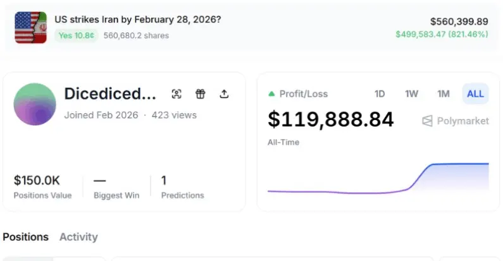Open the US-Iran flag market thumbnail

pos(31,27)
